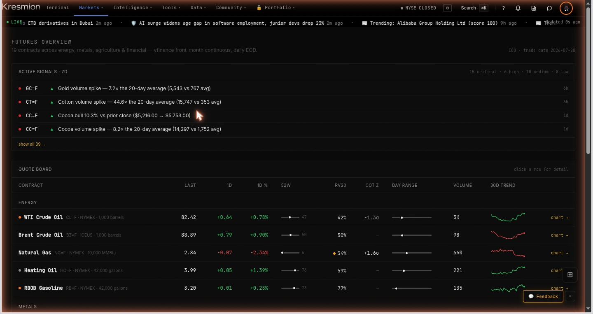The height and width of the screenshot is (314, 593).
Task: Click the AI surge software employment headline
Action: coord(231,23)
